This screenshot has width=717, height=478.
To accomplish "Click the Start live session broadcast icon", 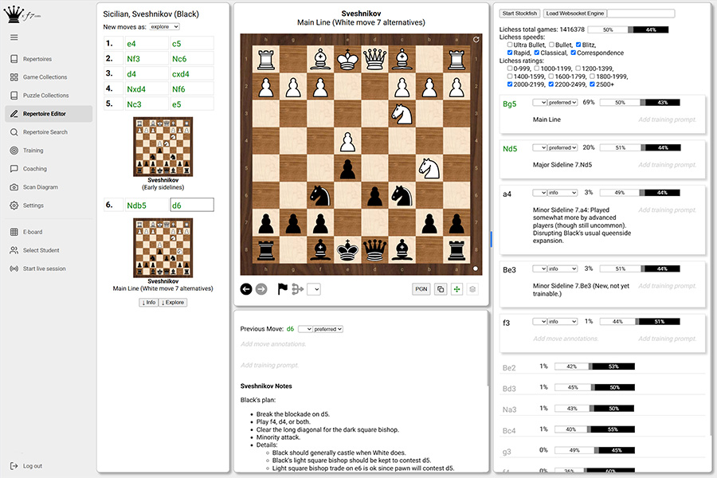I will pyautogui.click(x=14, y=268).
